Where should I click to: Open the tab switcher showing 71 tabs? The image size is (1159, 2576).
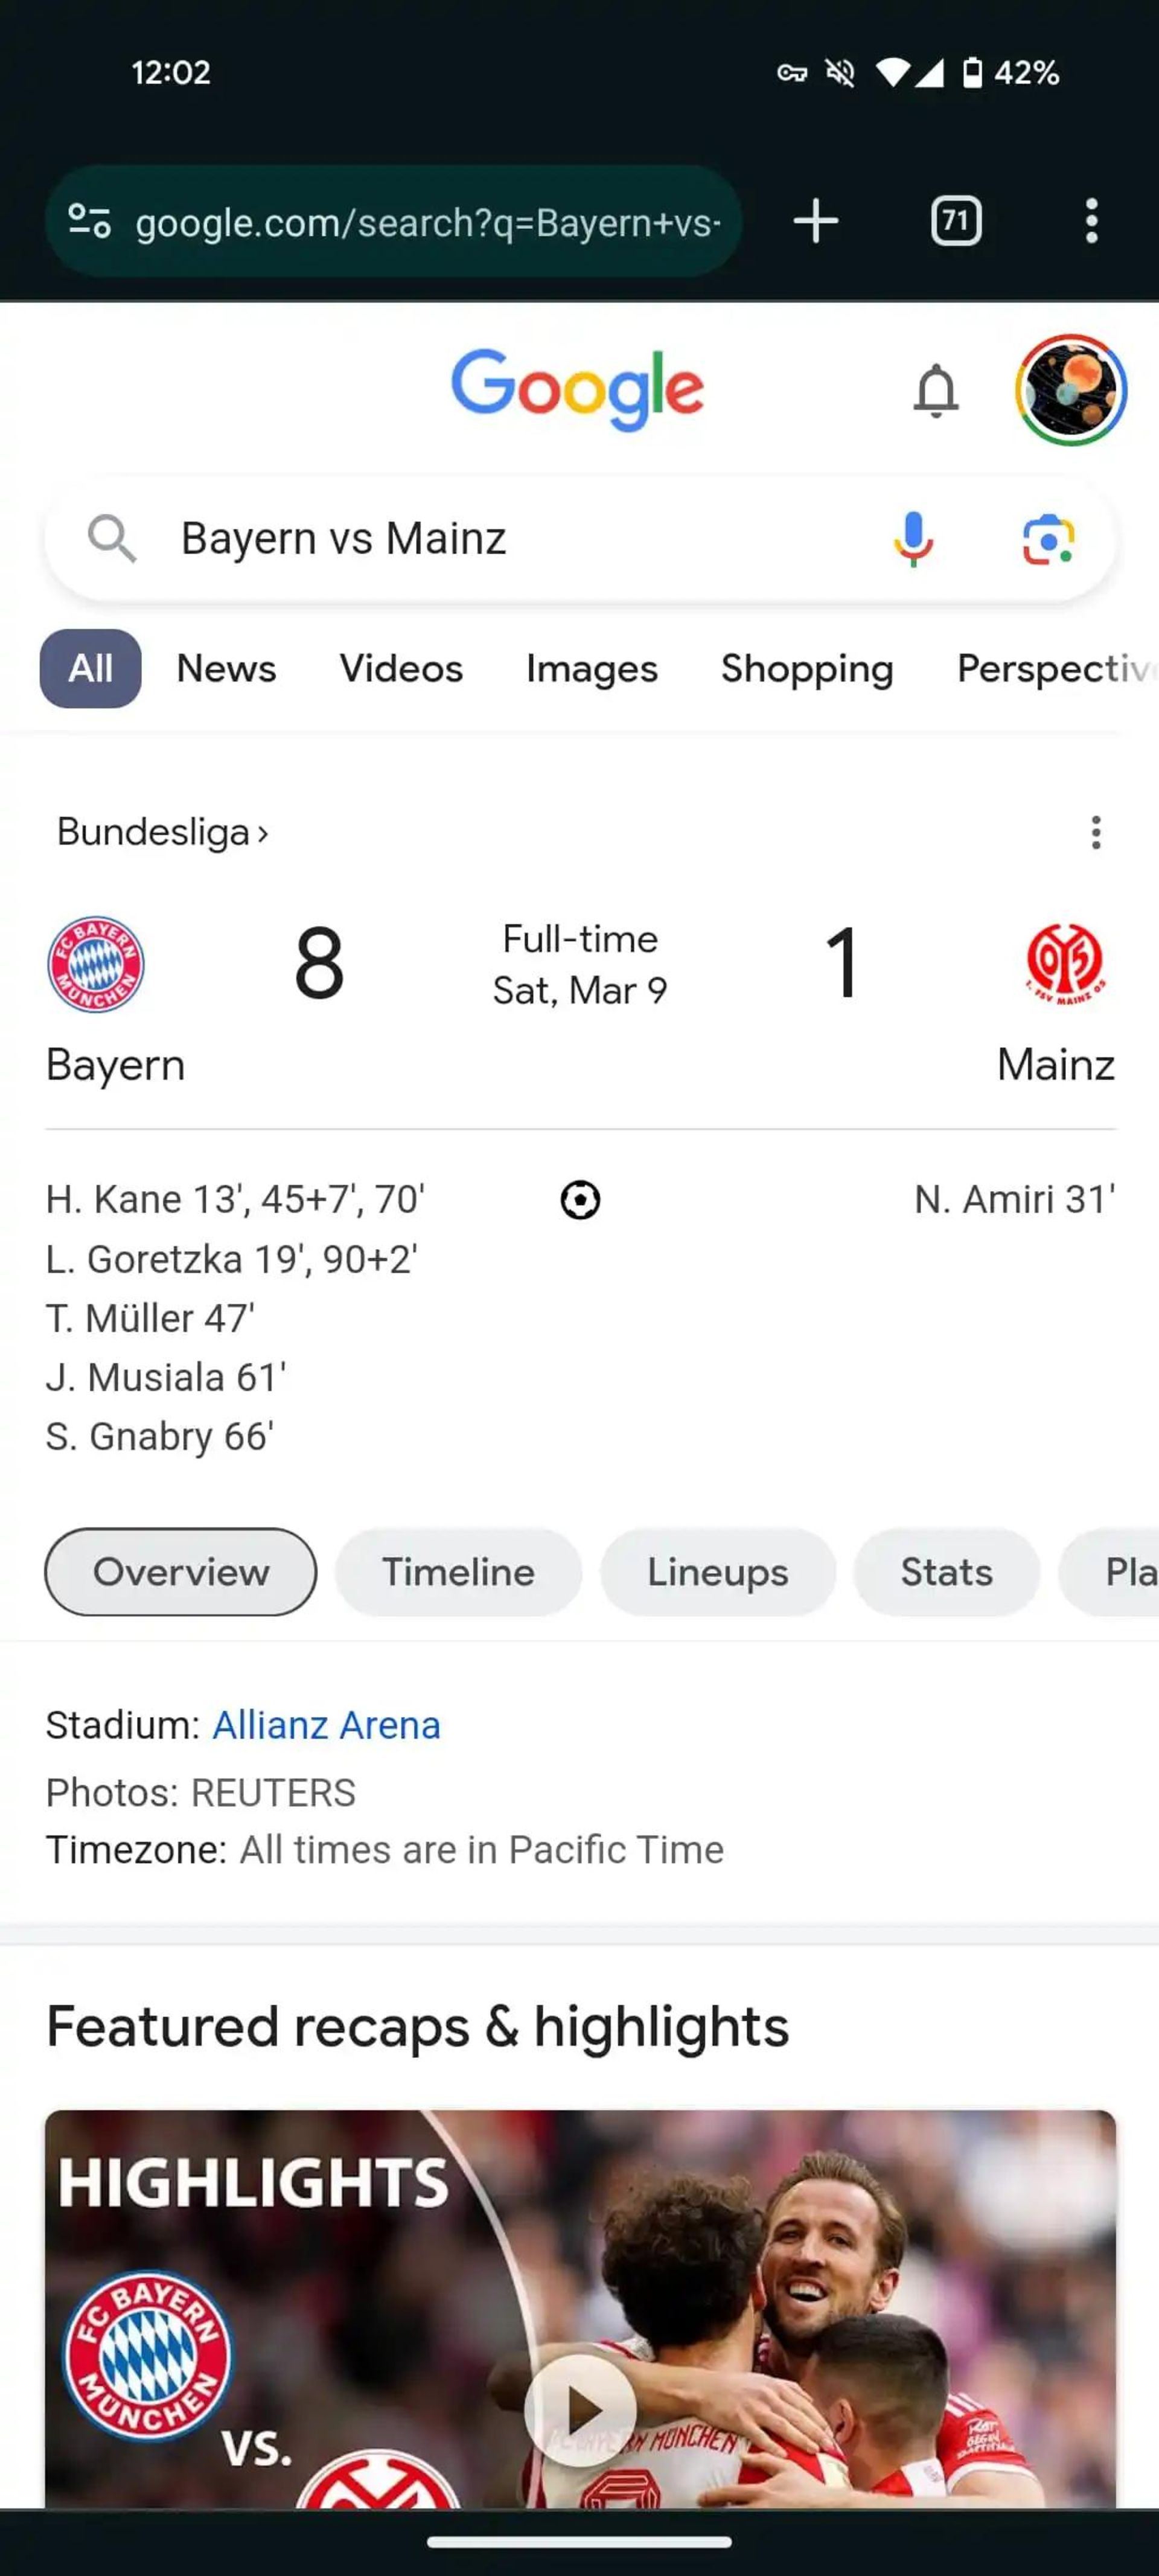[x=955, y=221]
